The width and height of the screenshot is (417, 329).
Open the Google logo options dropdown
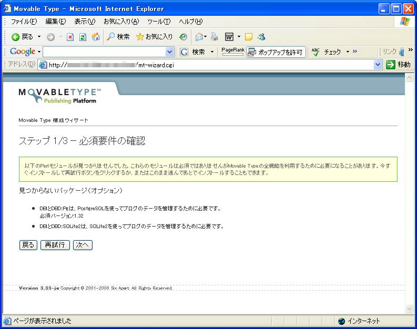click(39, 52)
